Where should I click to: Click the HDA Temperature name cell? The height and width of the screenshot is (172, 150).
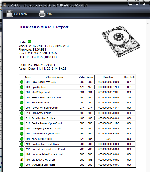click(55, 139)
